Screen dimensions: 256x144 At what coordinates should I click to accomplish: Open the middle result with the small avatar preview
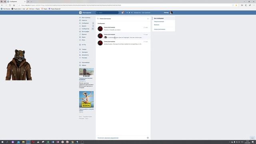123,36
